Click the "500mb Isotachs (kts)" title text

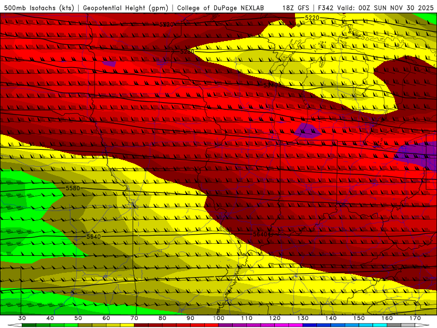[39, 8]
